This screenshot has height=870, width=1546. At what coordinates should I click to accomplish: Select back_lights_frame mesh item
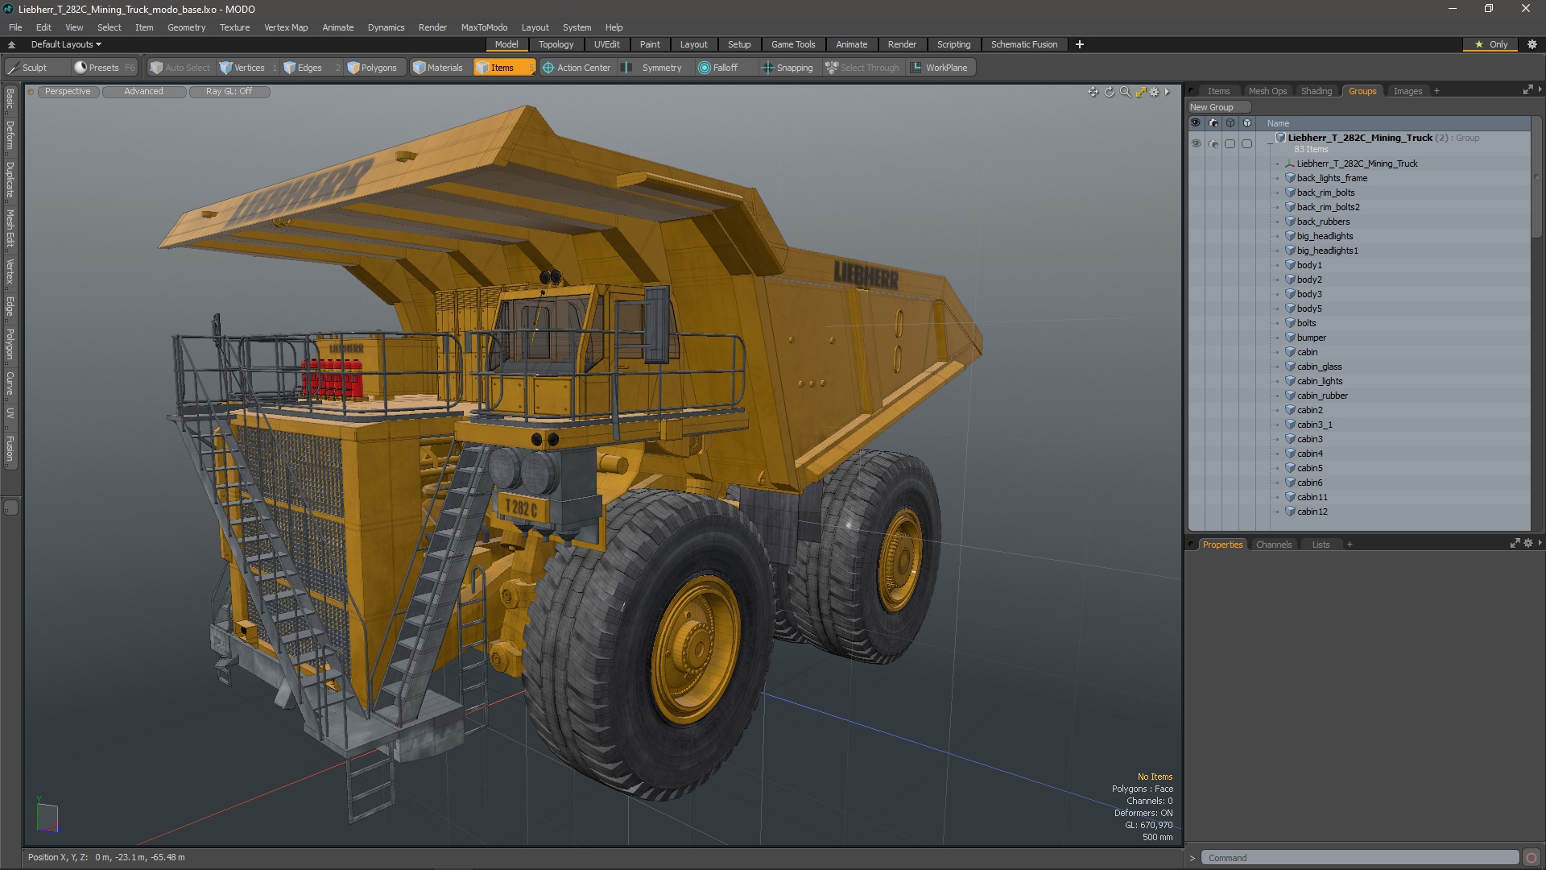click(1332, 178)
